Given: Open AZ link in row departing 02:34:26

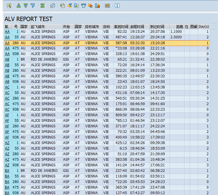Looking at the screenshot, I should (x=7, y=143).
